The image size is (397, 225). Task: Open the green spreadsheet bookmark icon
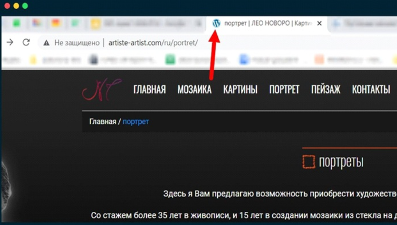170,60
